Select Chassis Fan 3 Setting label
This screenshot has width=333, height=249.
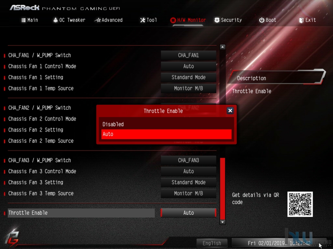[36, 182]
